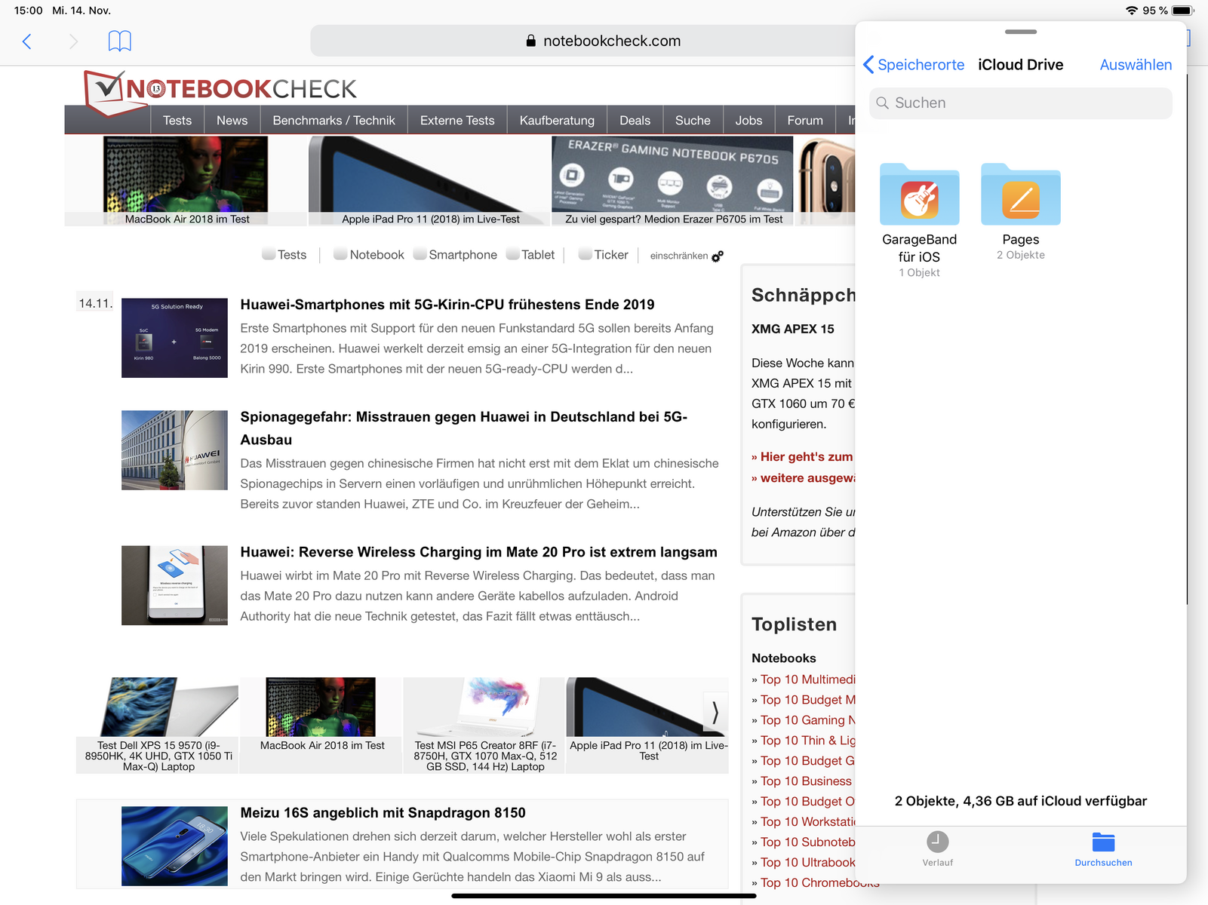Tap the status bar clock 15:00

pyautogui.click(x=29, y=11)
